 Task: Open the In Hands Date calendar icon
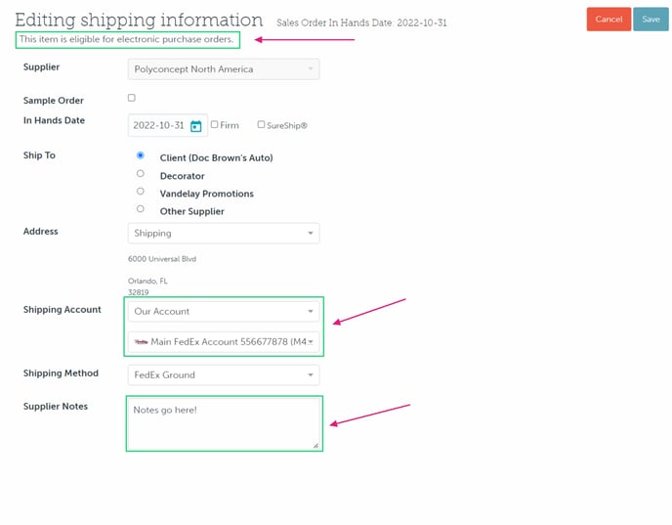coord(195,126)
